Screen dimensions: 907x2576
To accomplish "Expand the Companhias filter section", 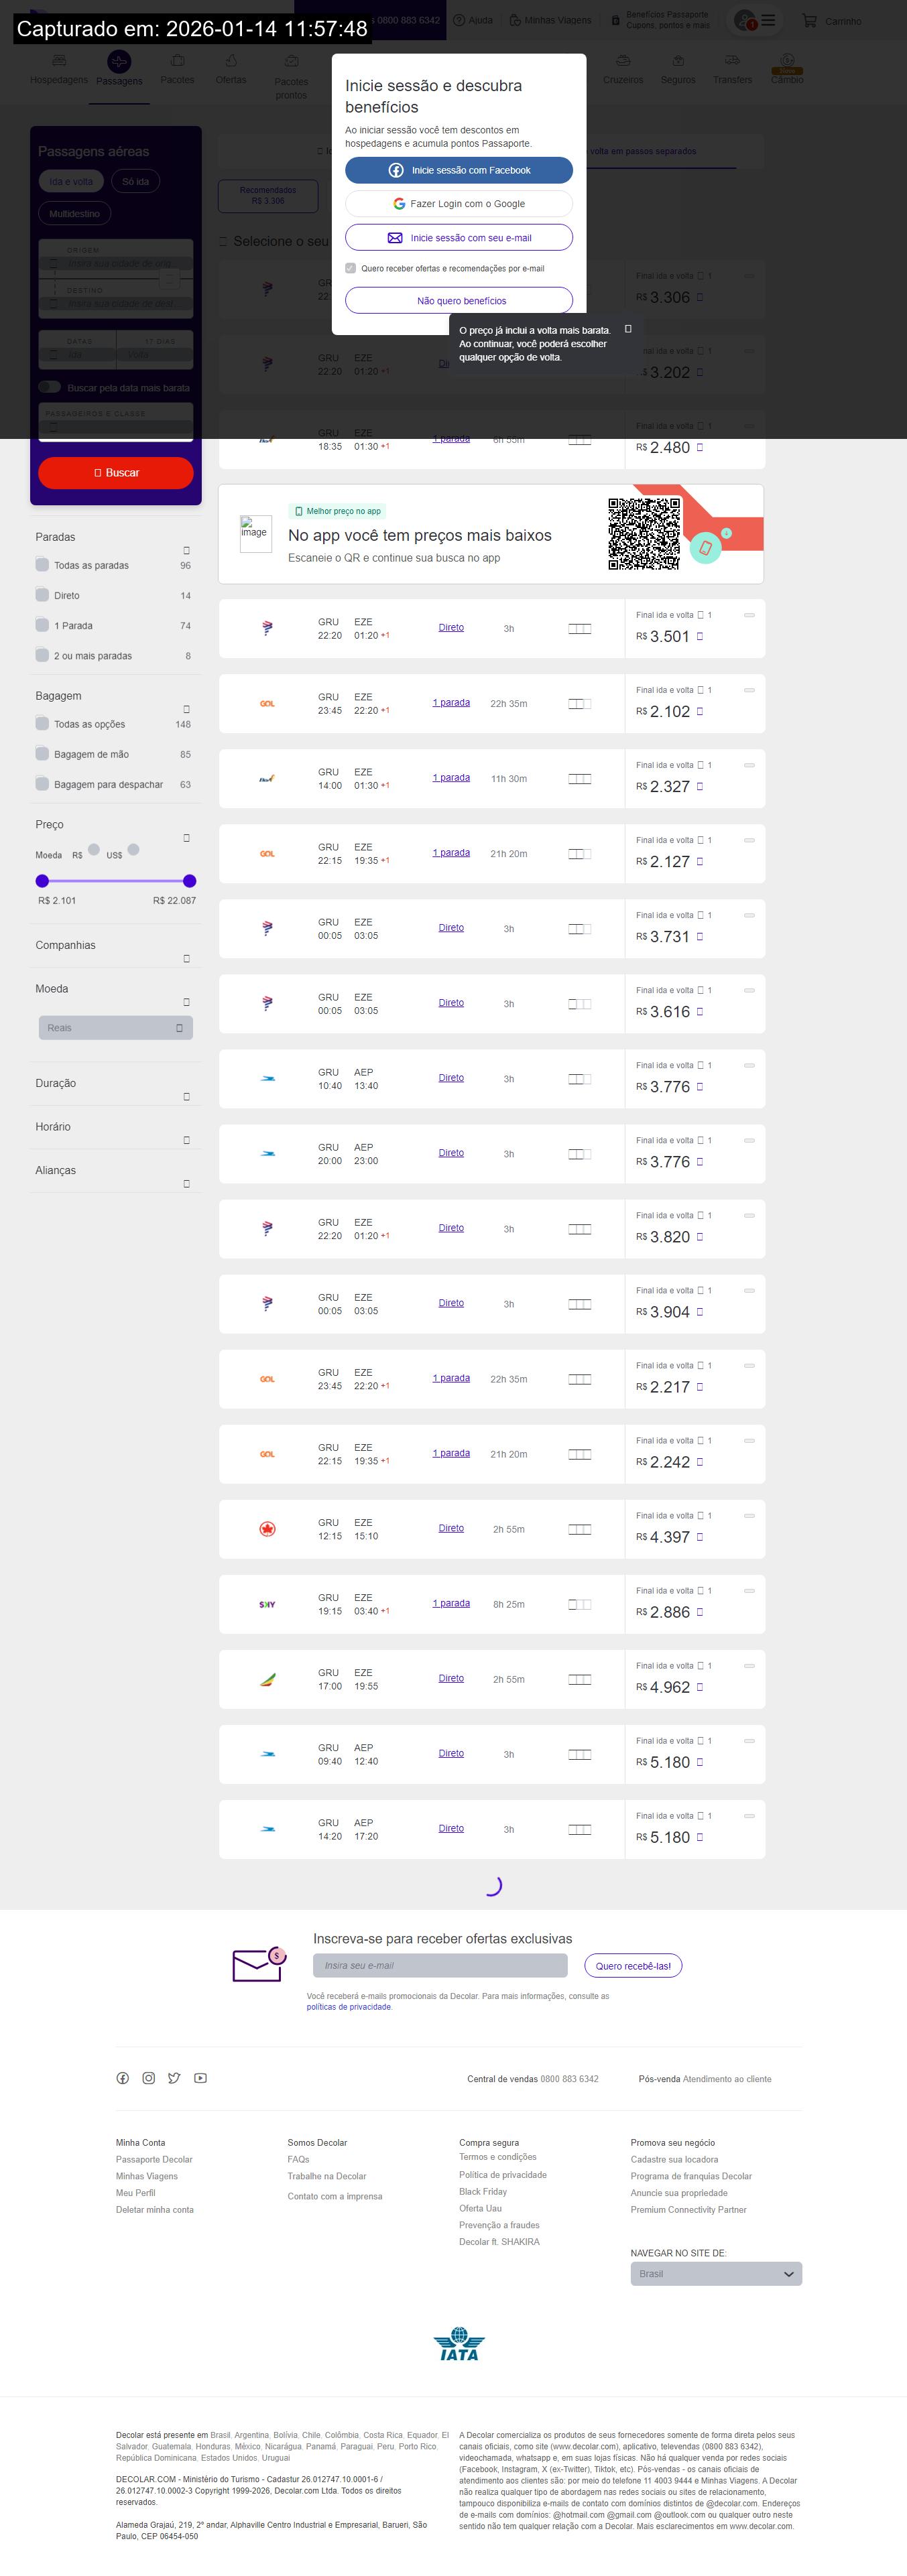I will tap(186, 959).
